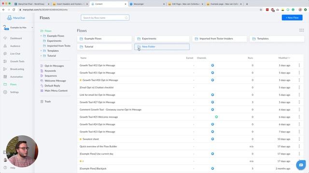Click the Broadcasting arrow icon
Viewport: 309px width, 173px height.
[5, 69]
